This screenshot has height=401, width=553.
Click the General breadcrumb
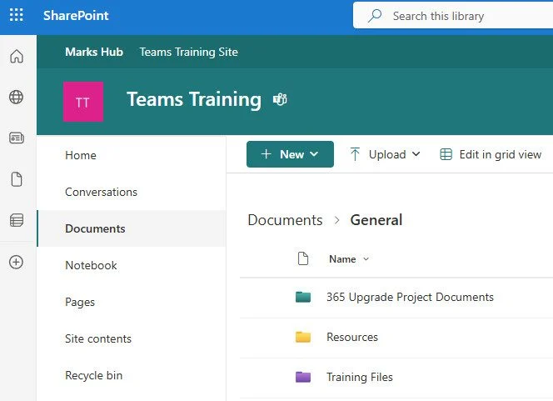click(x=376, y=220)
